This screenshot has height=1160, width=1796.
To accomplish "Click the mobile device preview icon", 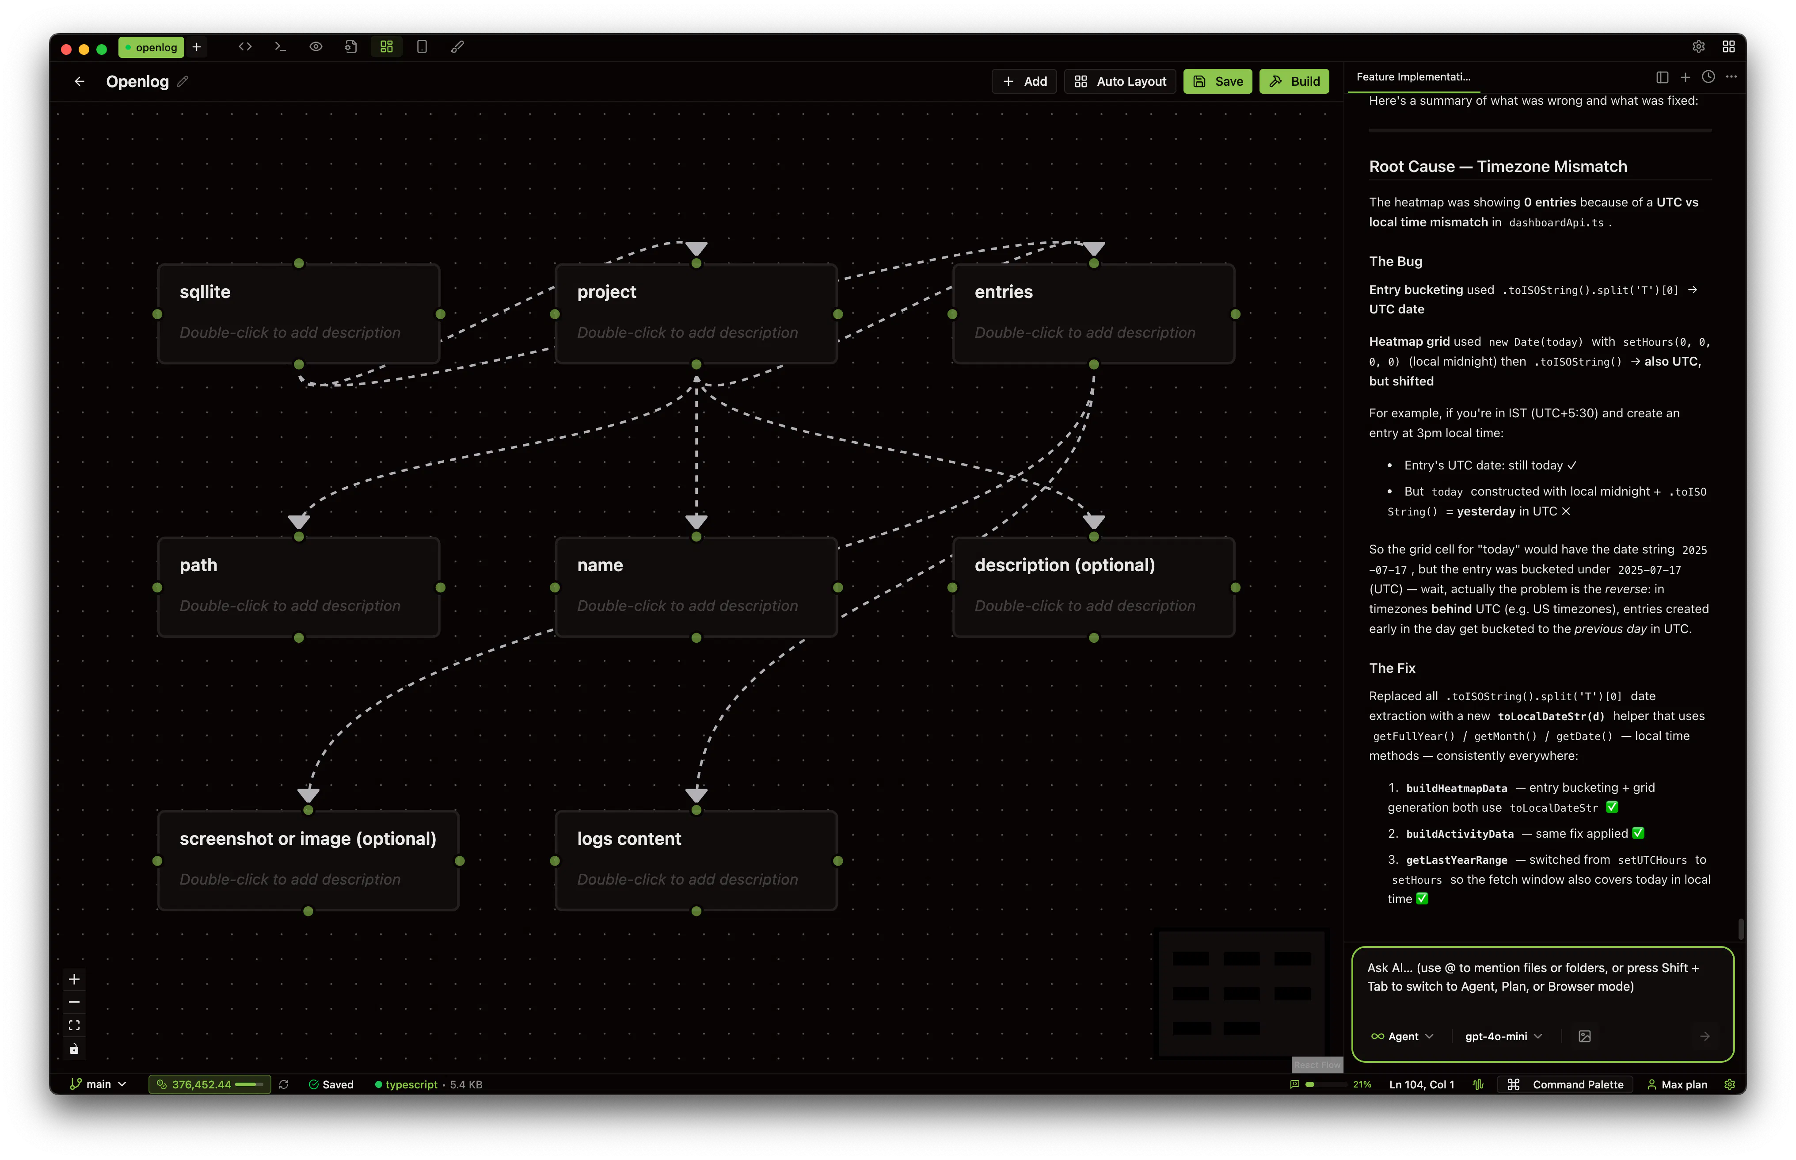I will click(x=422, y=47).
